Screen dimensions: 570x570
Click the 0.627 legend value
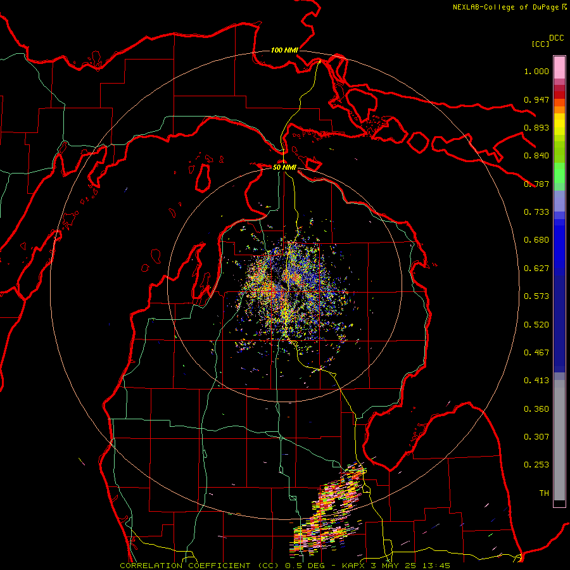(536, 269)
